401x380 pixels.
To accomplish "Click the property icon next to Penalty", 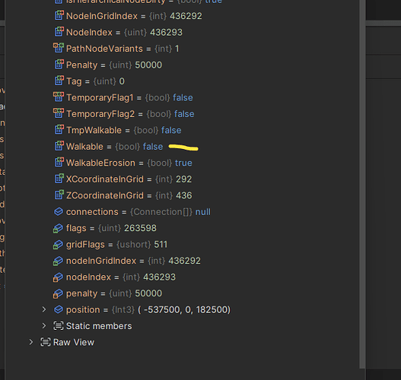I will click(59, 65).
